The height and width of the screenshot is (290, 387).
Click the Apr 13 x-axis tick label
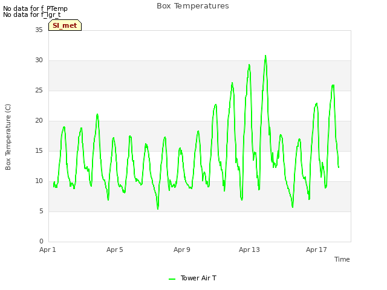(249, 250)
